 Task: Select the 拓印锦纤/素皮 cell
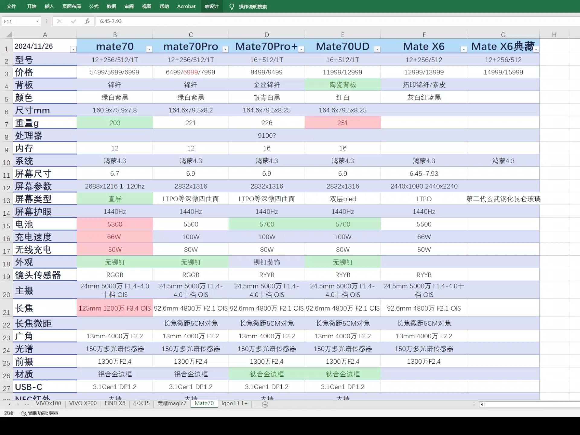(x=424, y=85)
